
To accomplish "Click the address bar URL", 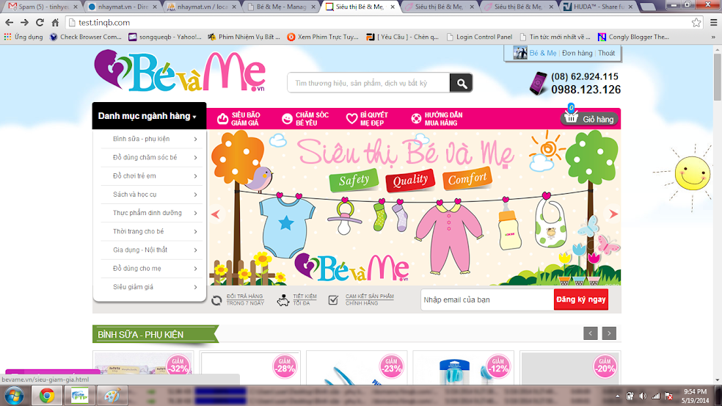I will point(104,22).
